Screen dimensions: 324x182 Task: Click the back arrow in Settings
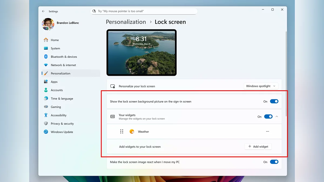[x=43, y=11]
